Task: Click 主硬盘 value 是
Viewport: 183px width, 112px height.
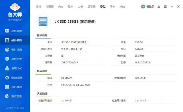Action: (62, 56)
